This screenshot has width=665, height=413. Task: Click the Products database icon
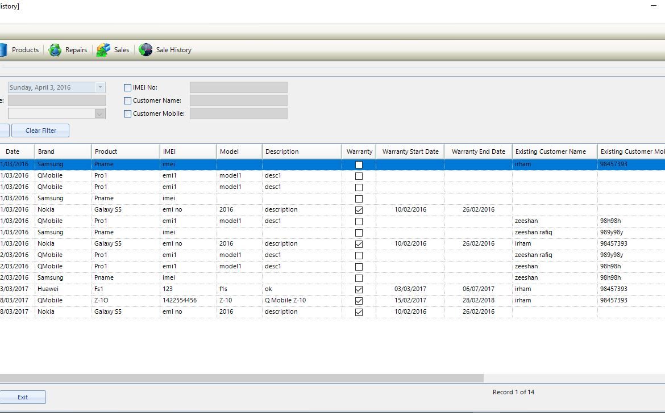(3, 50)
